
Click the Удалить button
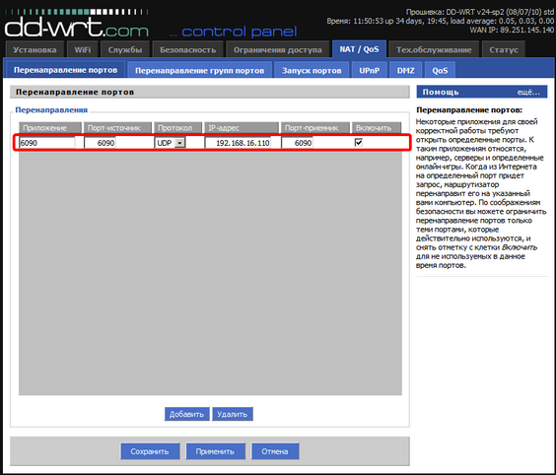pos(233,414)
